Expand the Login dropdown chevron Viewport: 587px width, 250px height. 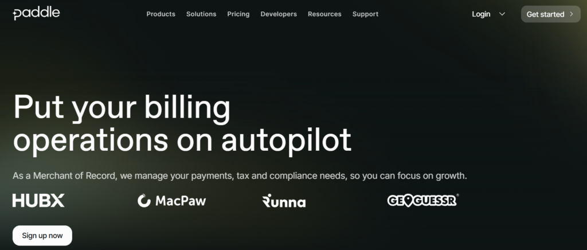[x=502, y=14]
